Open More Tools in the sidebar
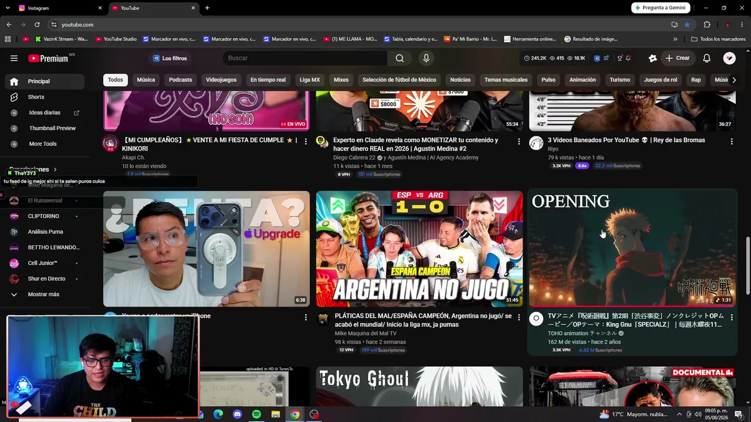This screenshot has height=422, width=751. tap(45, 144)
